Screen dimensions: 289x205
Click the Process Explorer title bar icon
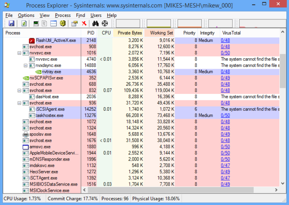pyautogui.click(x=7, y=5)
